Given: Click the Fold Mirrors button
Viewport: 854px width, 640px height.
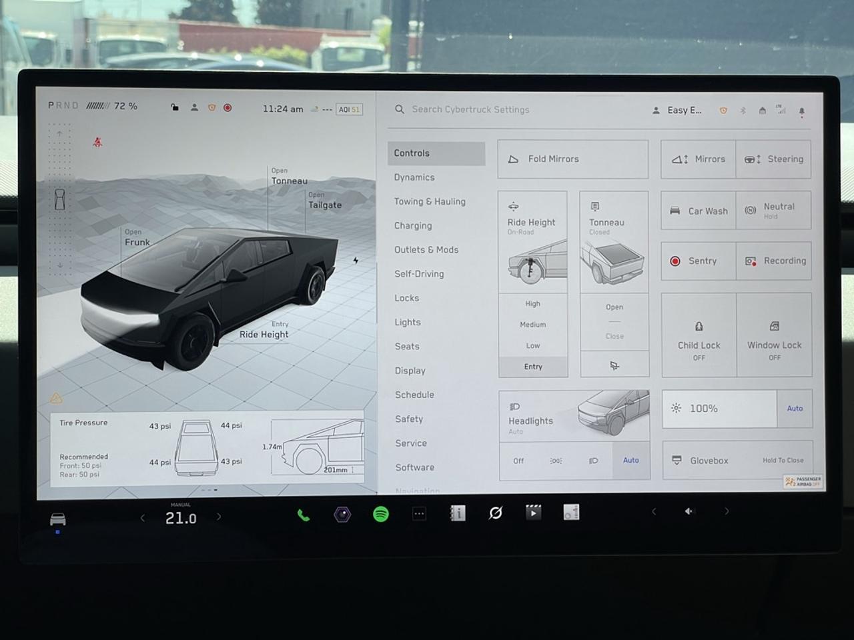Looking at the screenshot, I should tap(573, 159).
